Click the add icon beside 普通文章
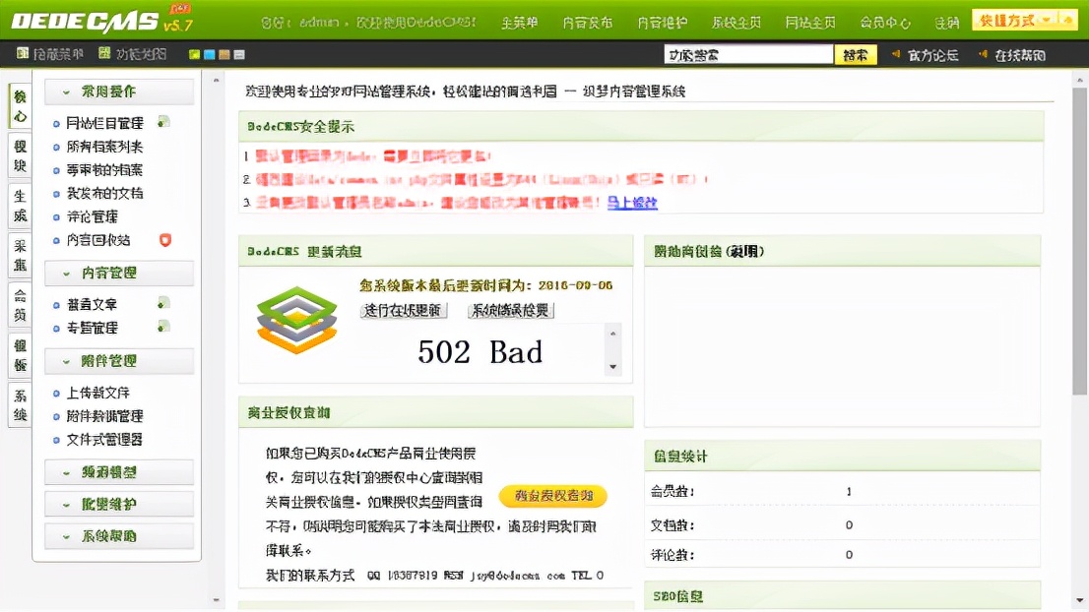 pyautogui.click(x=163, y=303)
